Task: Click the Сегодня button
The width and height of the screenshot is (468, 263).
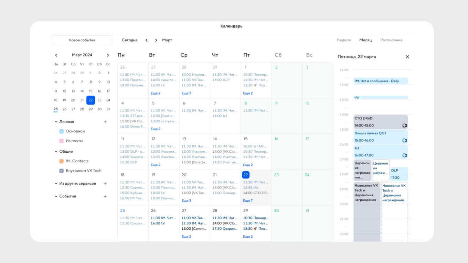Action: (x=130, y=40)
